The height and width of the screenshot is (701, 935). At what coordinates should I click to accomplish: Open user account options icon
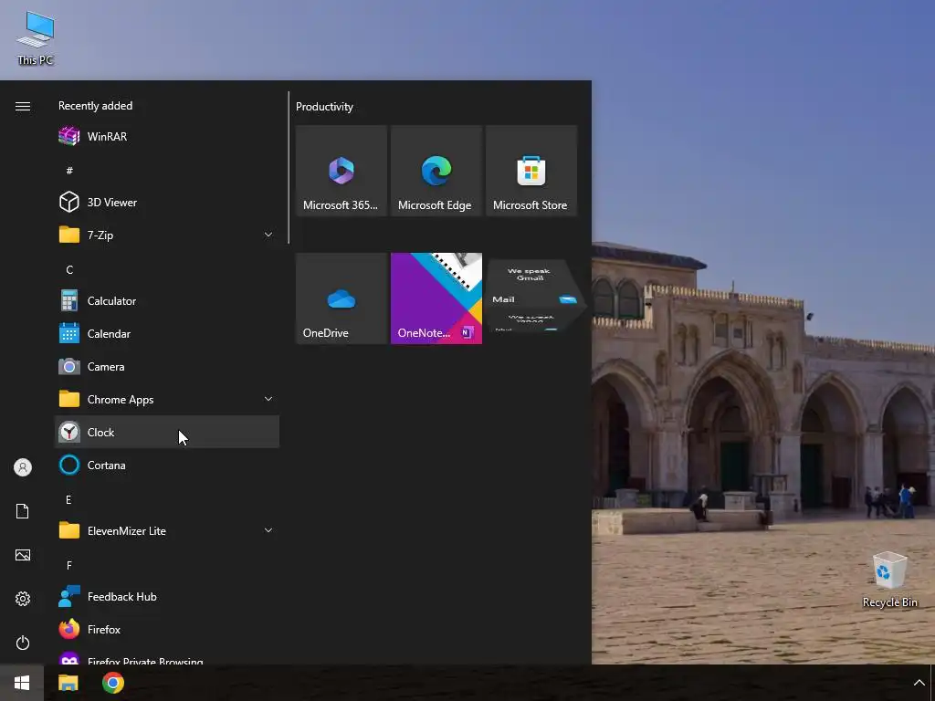[x=23, y=467]
